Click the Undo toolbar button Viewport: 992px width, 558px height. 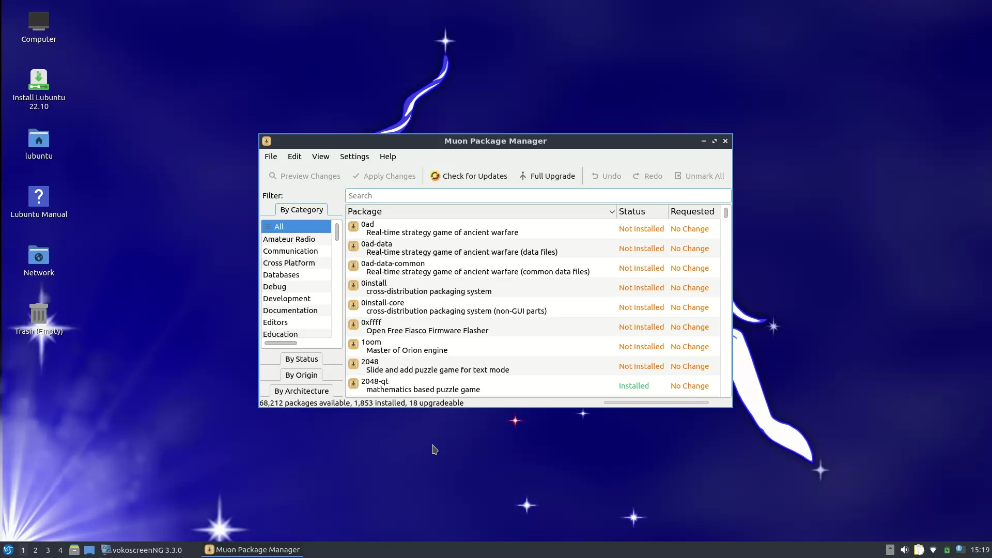pos(606,176)
